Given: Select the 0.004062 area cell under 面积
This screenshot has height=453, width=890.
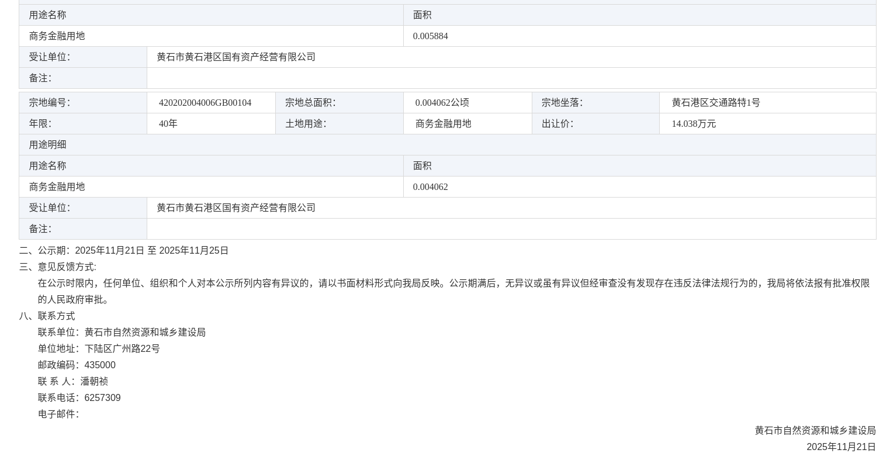Looking at the screenshot, I should (x=430, y=187).
